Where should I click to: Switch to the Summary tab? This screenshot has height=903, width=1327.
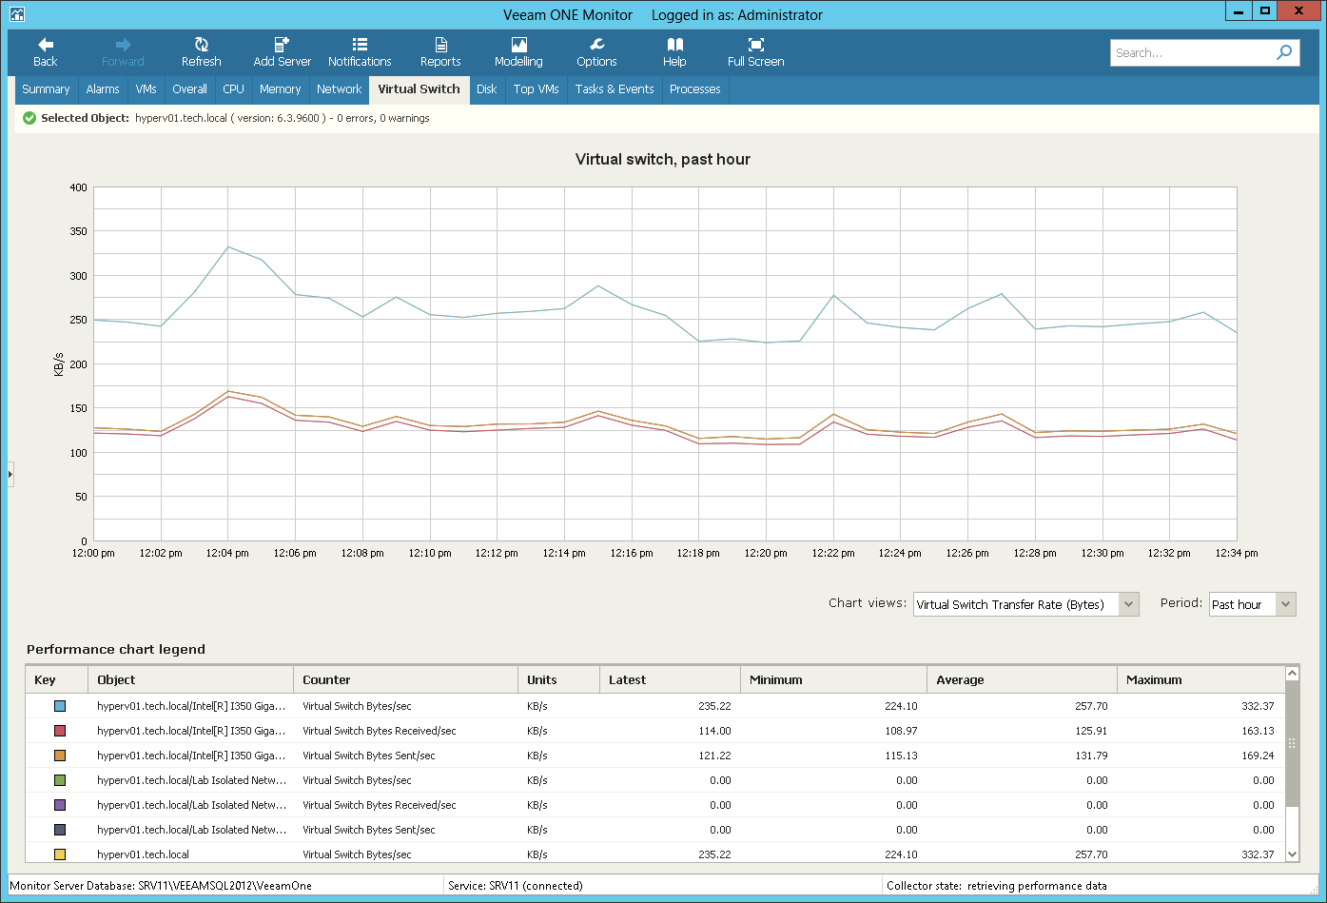(x=46, y=89)
